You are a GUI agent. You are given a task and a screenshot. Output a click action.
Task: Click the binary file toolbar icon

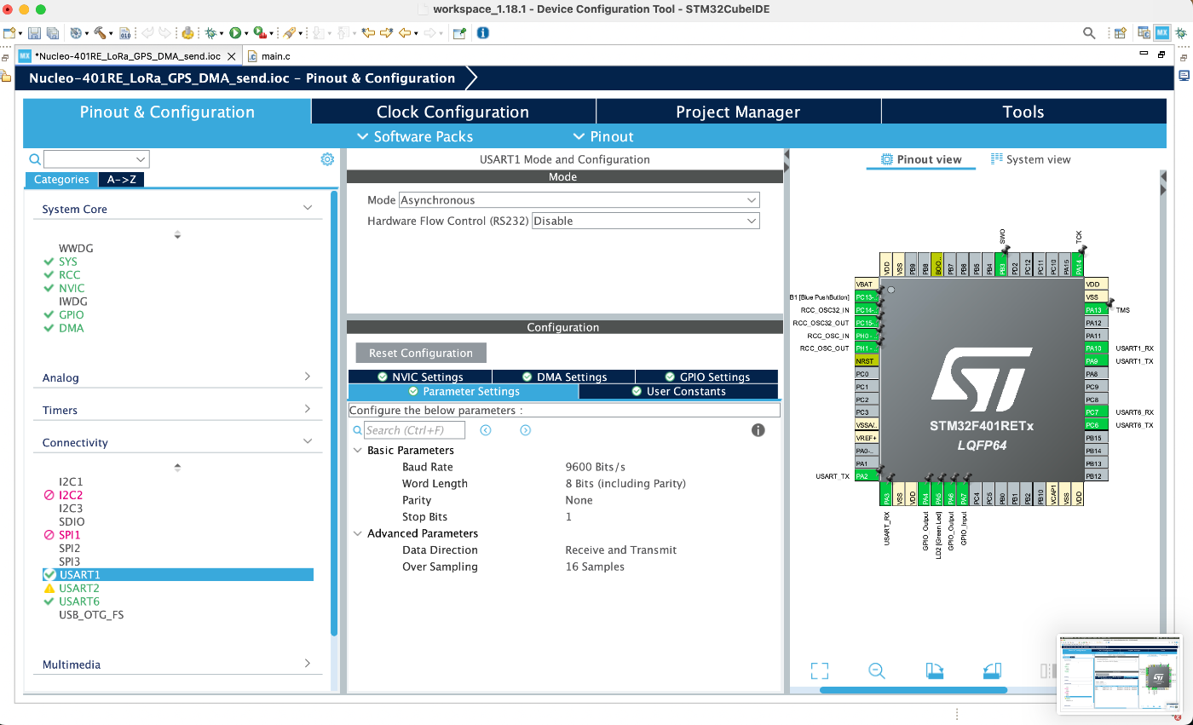tap(124, 33)
